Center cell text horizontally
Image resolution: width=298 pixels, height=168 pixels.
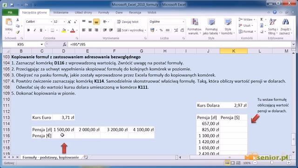[90, 30]
